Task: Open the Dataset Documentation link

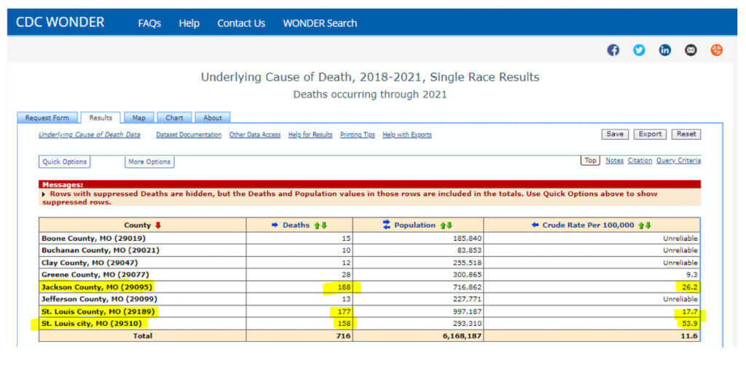Action: point(189,135)
